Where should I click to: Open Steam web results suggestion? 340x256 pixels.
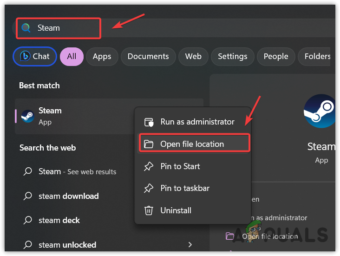77,171
